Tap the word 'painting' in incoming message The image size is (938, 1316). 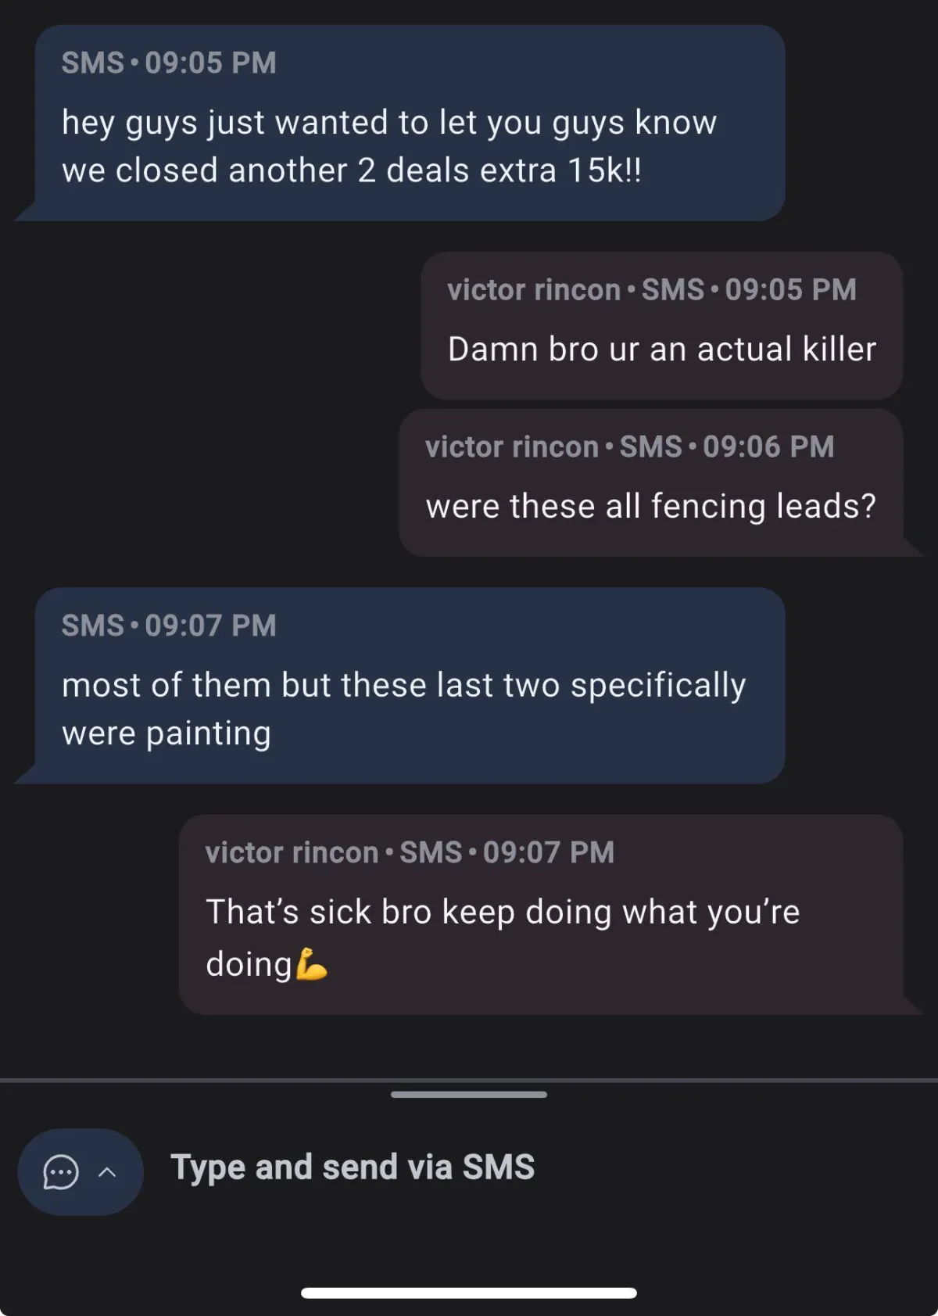point(209,733)
